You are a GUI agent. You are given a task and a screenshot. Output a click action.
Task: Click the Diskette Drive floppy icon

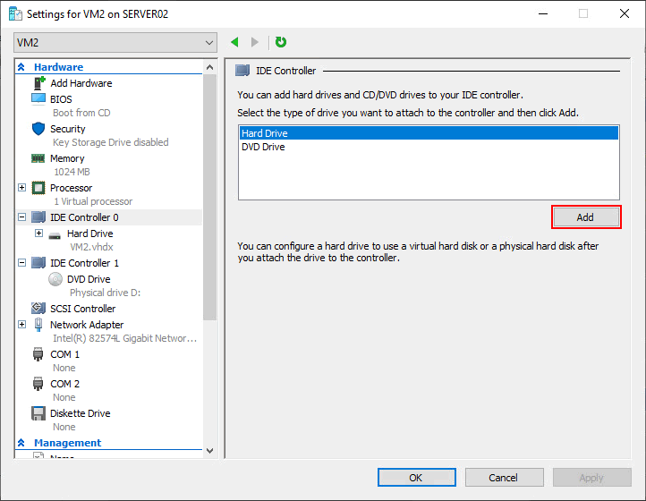coord(38,413)
